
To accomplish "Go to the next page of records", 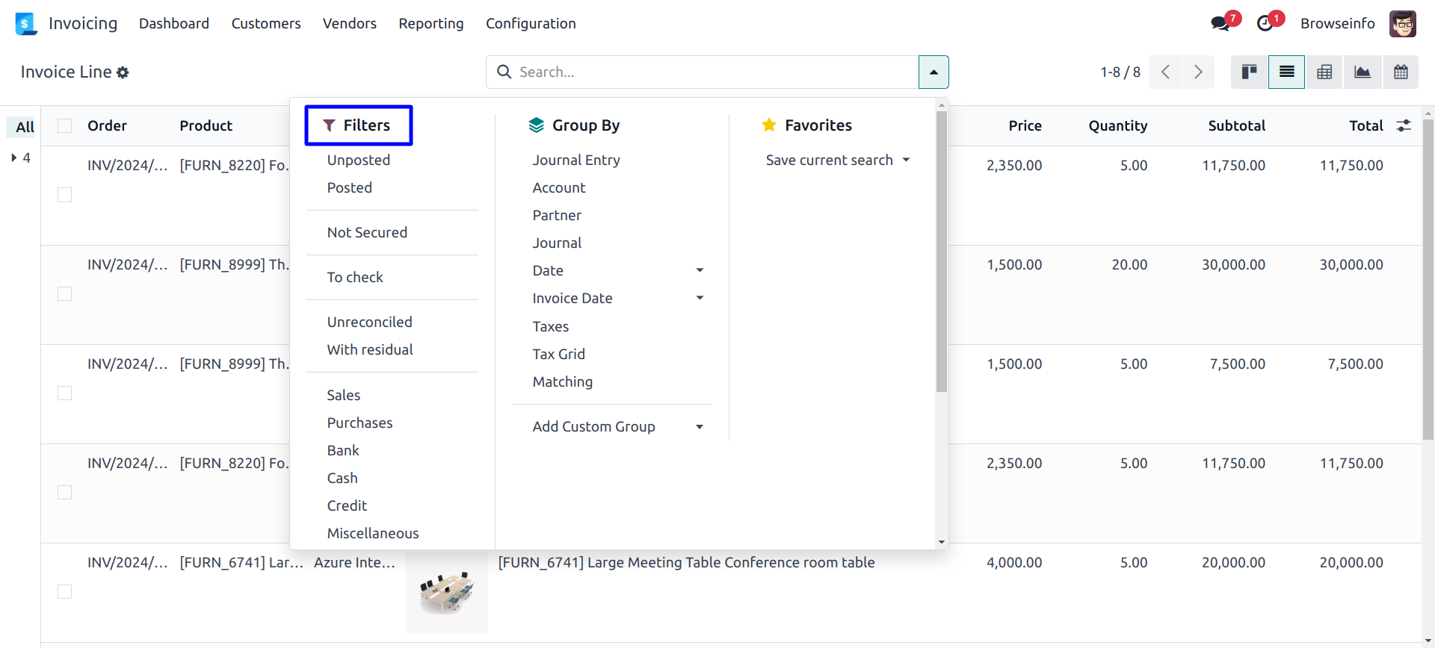I will tap(1198, 72).
